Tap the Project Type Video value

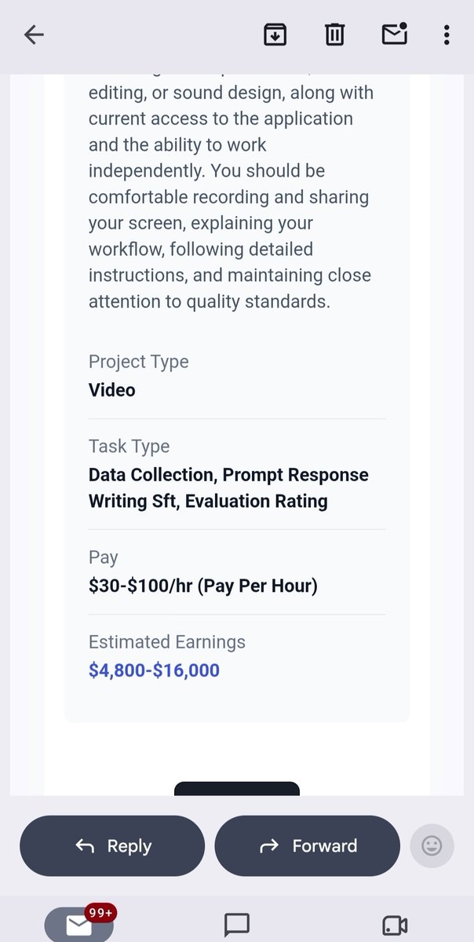pyautogui.click(x=112, y=389)
